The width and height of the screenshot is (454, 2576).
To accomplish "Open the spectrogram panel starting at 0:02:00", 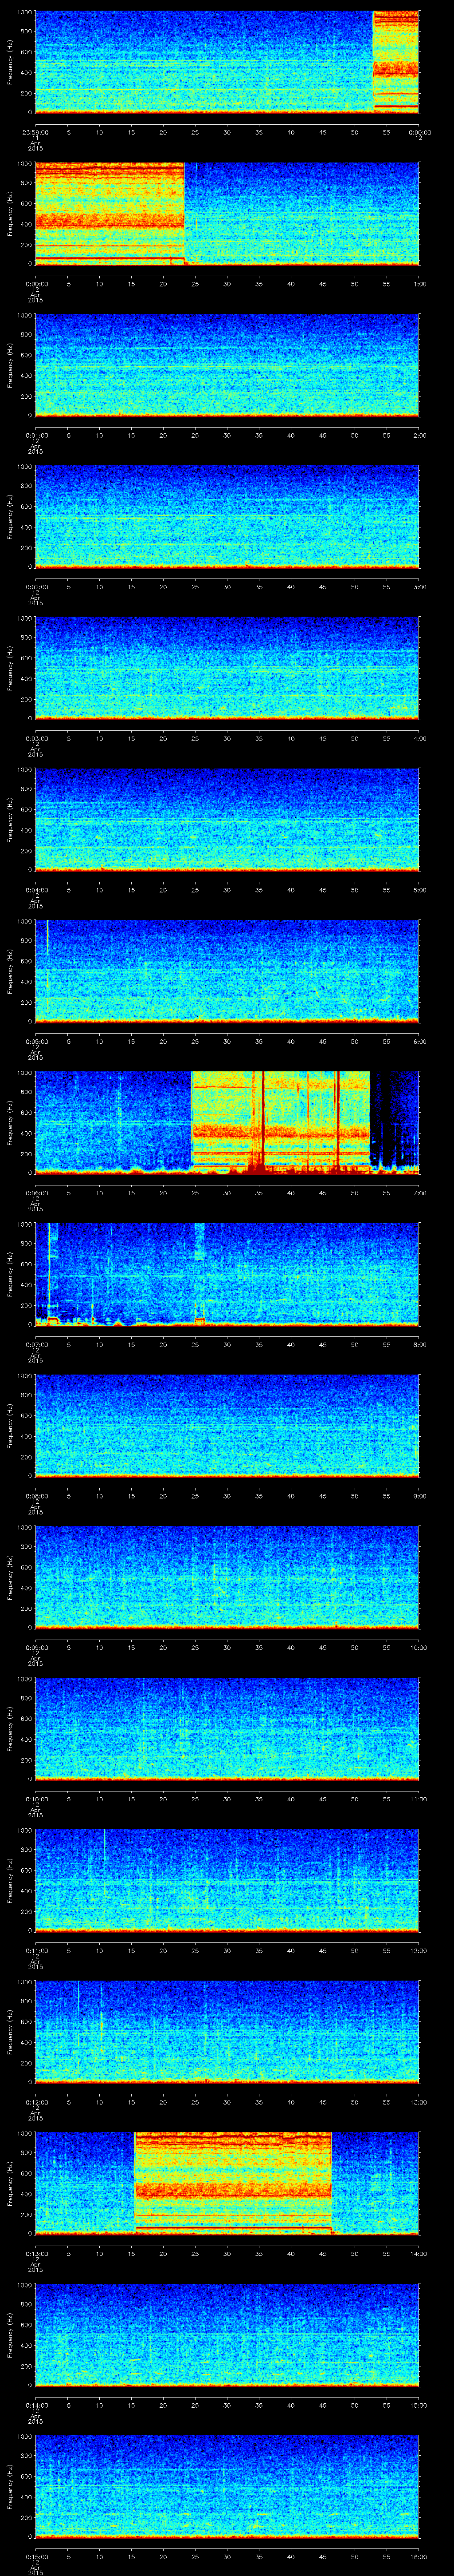I will [227, 516].
